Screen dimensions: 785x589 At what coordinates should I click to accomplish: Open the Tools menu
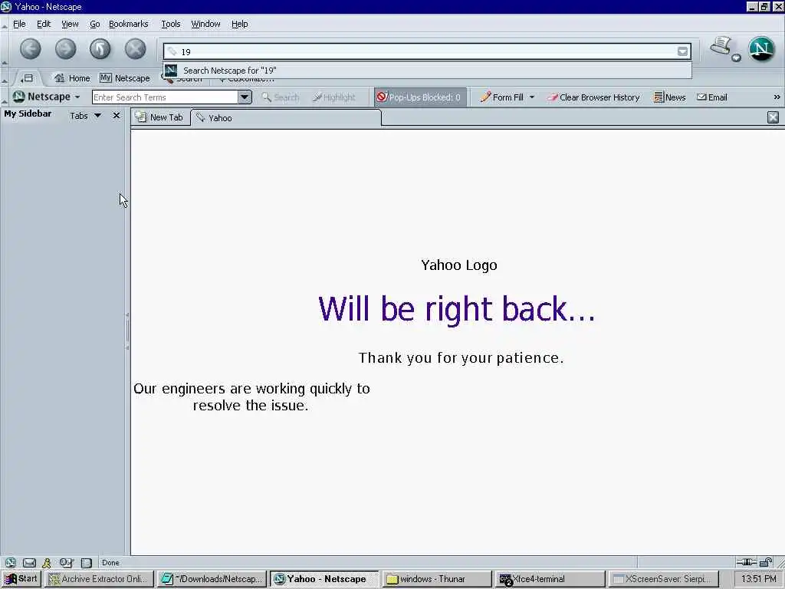[171, 24]
